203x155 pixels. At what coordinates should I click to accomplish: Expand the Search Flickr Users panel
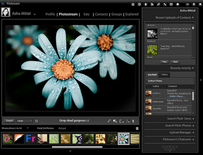[181, 119]
